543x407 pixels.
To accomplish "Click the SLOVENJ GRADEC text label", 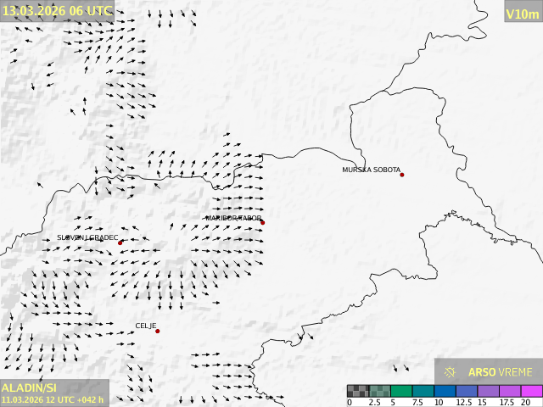I will click(87, 237).
